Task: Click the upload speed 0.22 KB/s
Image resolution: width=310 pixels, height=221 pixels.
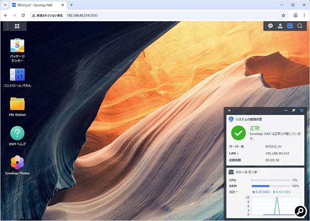Action: coord(261,192)
